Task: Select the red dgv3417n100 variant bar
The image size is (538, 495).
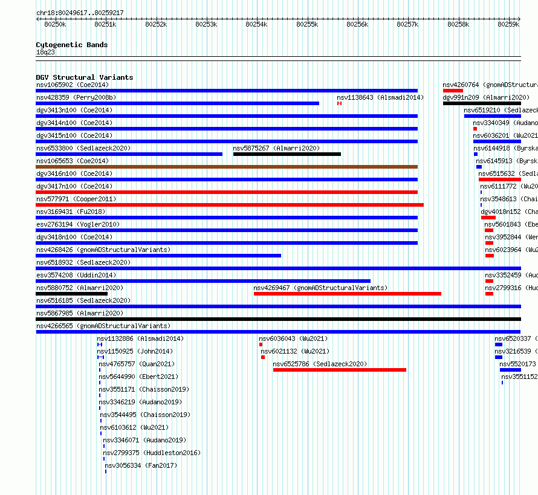Action: coord(227,192)
